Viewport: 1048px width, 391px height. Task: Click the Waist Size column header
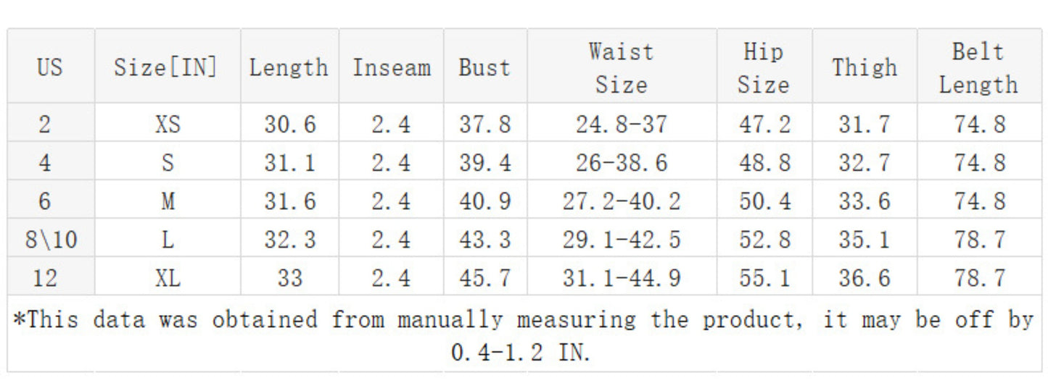pyautogui.click(x=621, y=67)
